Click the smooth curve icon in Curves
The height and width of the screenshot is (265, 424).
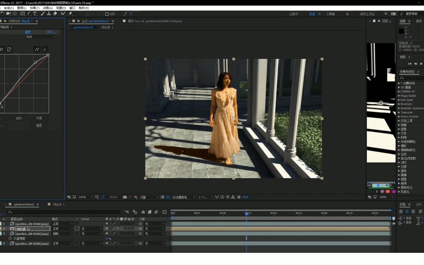[x=37, y=49]
